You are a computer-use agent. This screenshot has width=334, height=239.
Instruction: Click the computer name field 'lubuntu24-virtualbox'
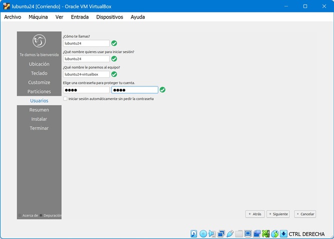(86, 74)
